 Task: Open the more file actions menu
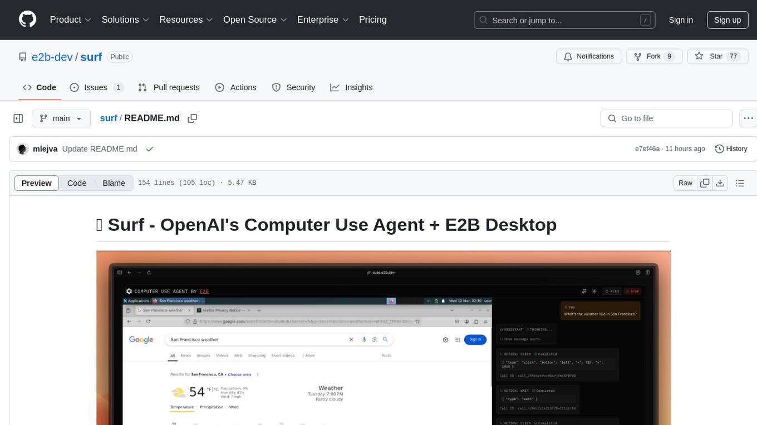click(x=749, y=118)
